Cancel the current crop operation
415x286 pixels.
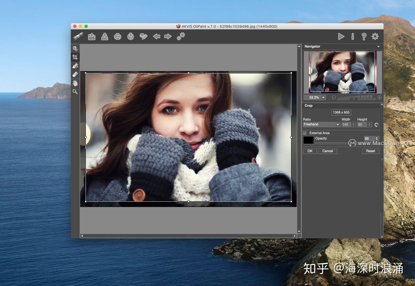[328, 151]
